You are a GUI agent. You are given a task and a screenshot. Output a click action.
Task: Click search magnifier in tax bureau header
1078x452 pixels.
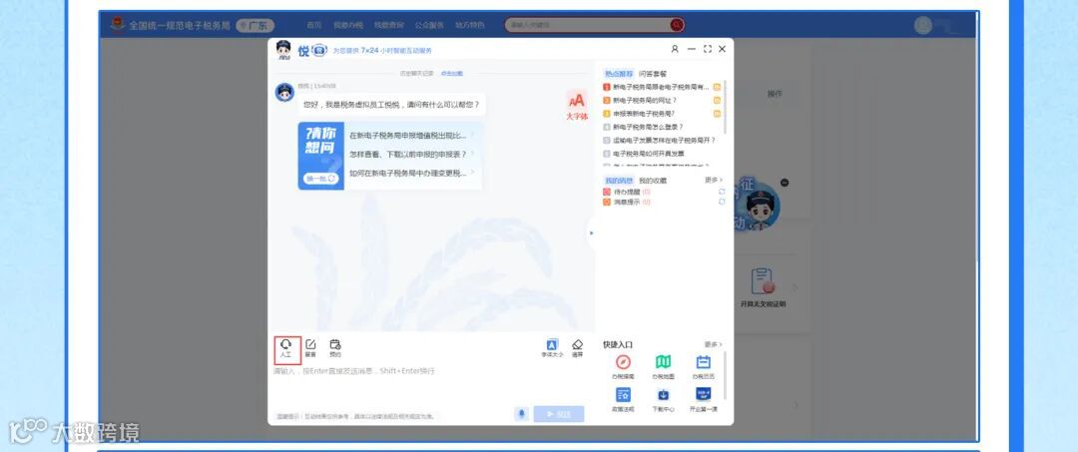[x=677, y=25]
